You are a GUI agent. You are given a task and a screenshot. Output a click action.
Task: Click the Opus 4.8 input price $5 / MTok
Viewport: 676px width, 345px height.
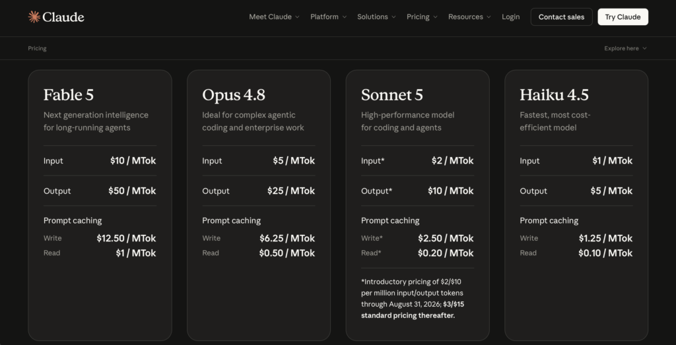click(x=294, y=161)
